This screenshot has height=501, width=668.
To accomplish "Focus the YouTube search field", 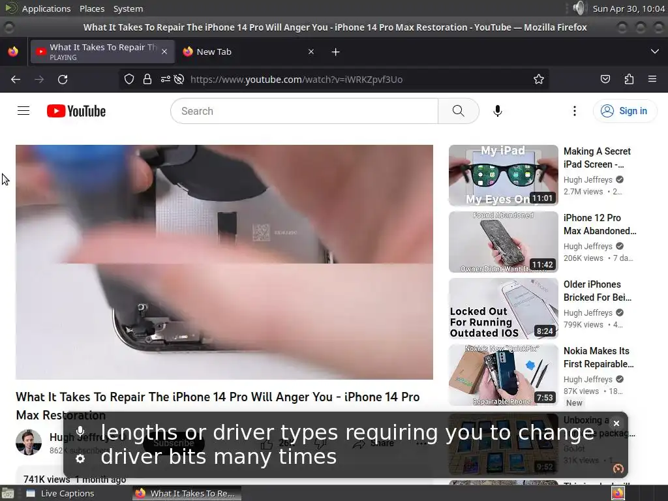I will 304,111.
